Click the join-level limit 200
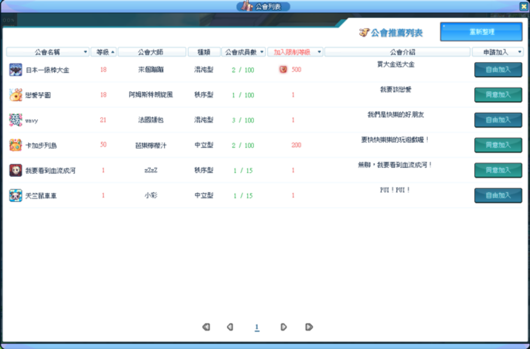This screenshot has height=349, width=530. 296,145
